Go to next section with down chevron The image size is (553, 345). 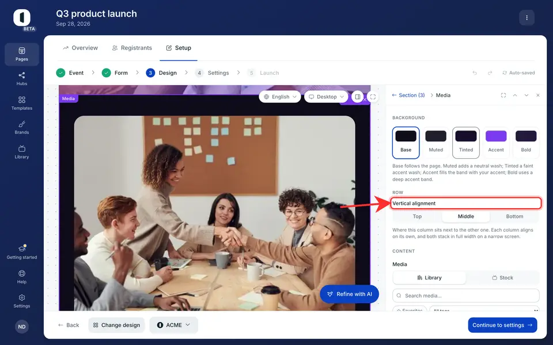527,95
